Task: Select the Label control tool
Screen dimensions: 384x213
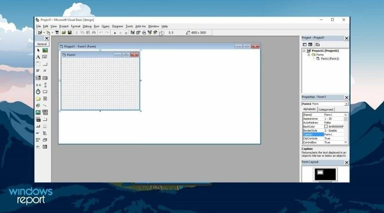Action: pos(38,57)
